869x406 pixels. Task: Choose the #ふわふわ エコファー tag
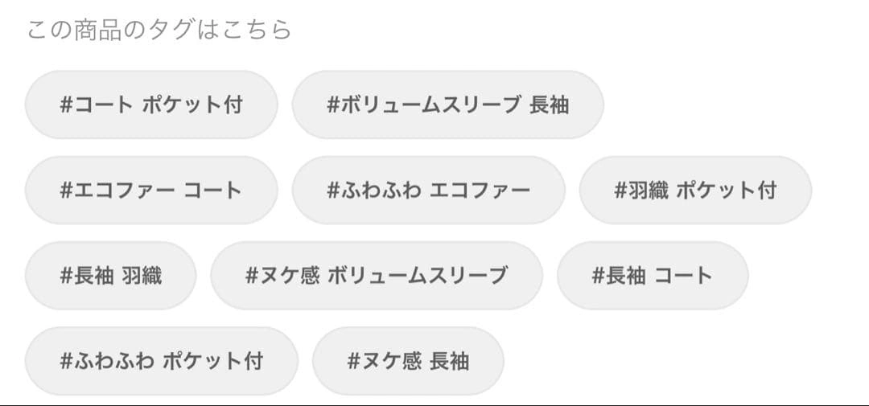coord(428,191)
